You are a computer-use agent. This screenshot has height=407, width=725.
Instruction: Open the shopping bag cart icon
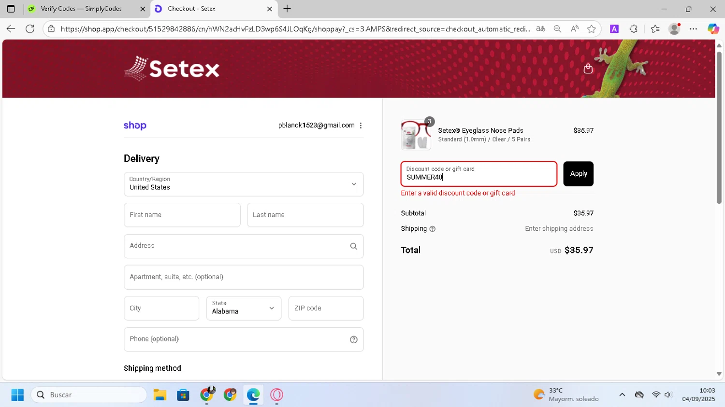588,69
